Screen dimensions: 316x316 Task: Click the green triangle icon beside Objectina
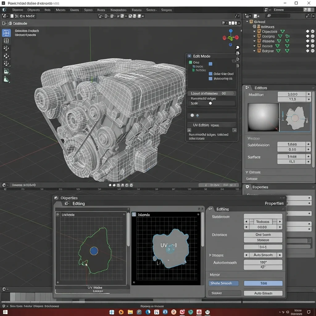[282, 31]
